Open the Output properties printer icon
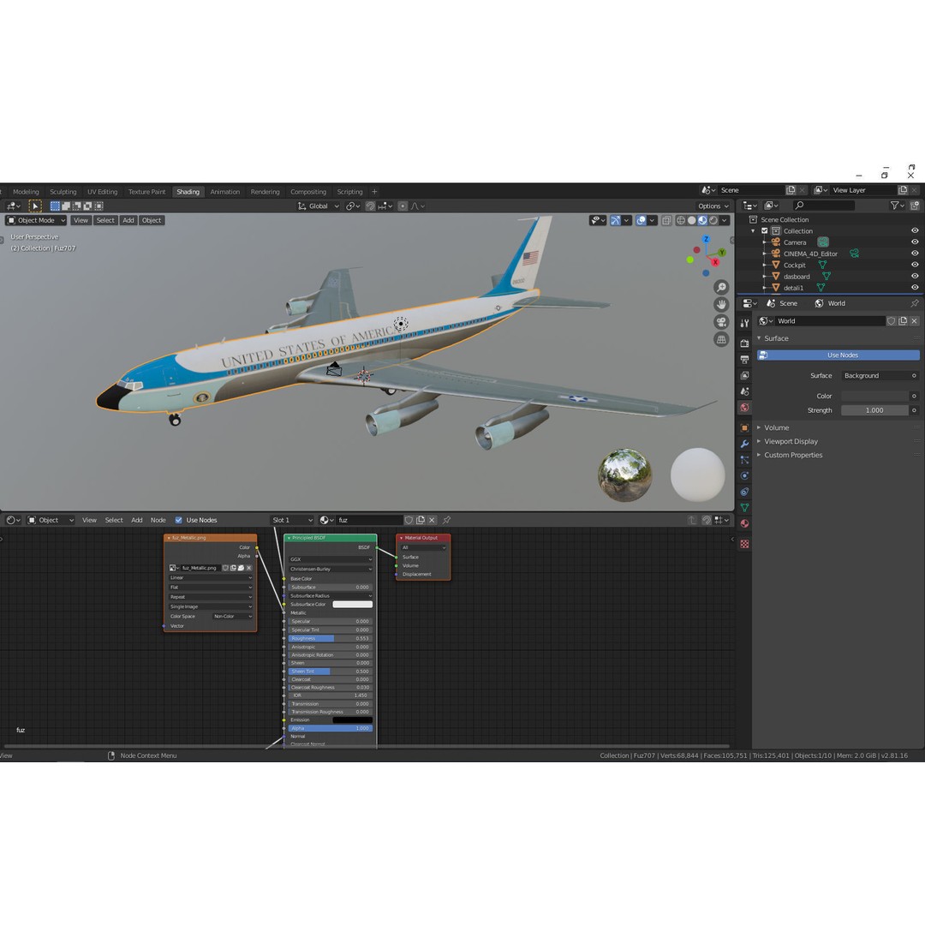This screenshot has width=925, height=925. [744, 359]
